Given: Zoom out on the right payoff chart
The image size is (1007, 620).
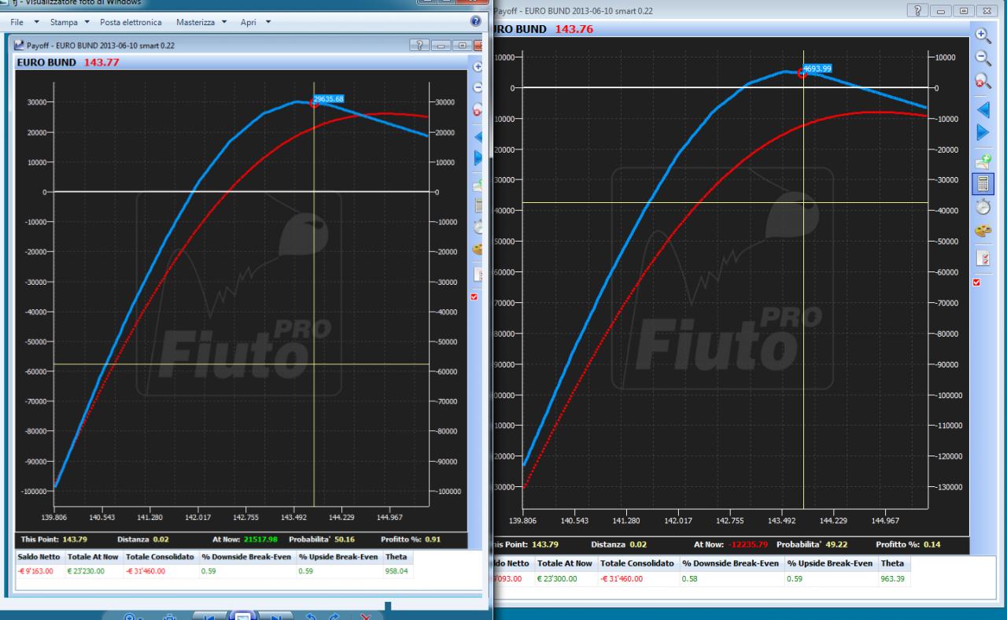Looking at the screenshot, I should click(983, 57).
